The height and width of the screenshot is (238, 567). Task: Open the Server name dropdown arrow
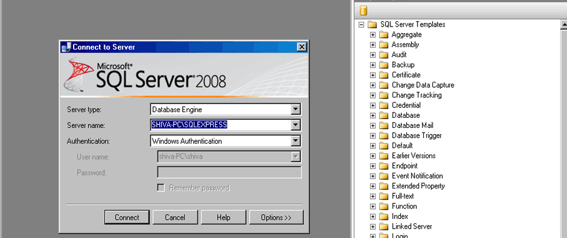click(296, 125)
